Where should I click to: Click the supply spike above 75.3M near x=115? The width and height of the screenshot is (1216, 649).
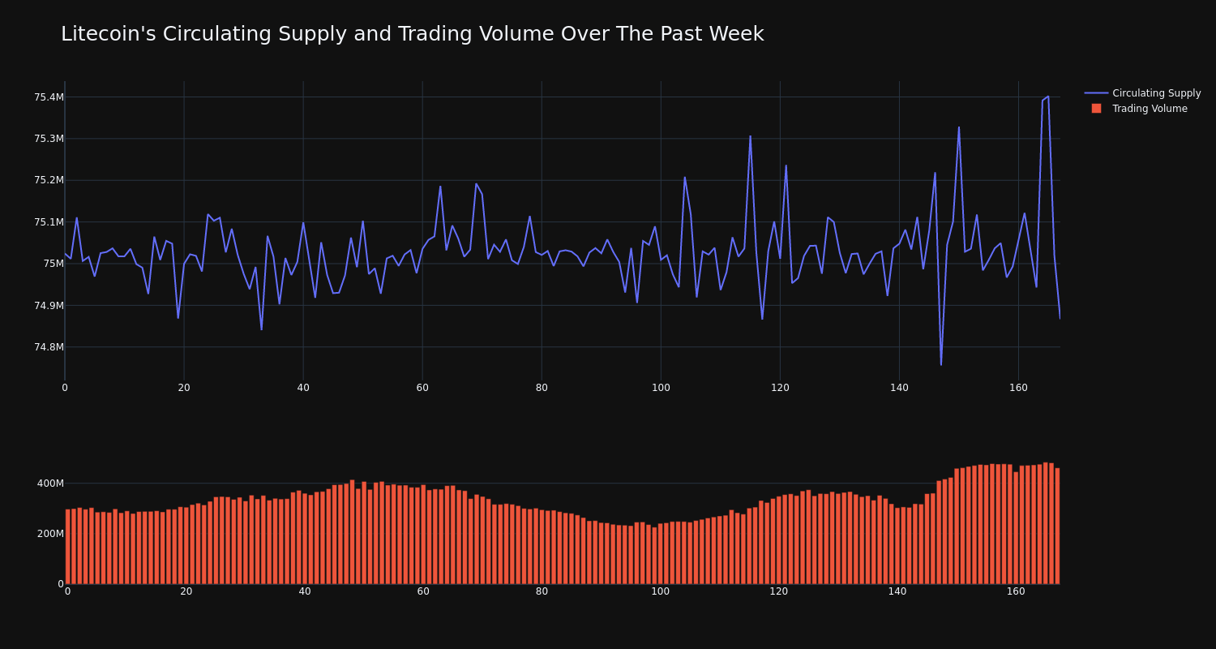click(x=750, y=136)
